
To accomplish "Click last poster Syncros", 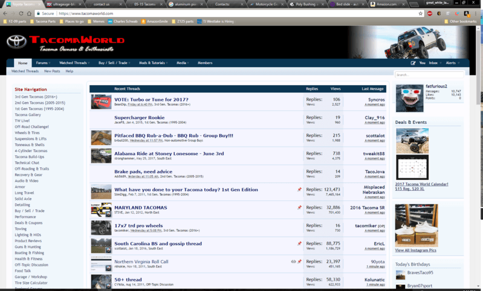I will point(377,100).
